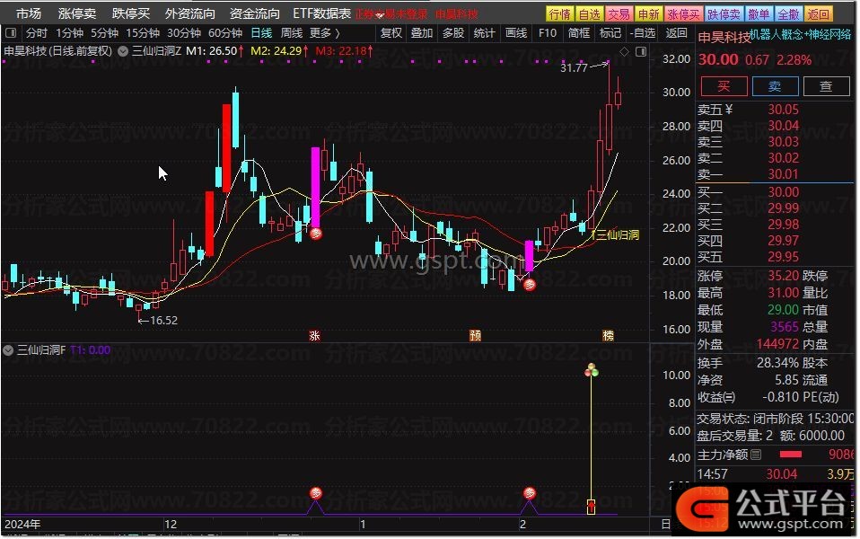Click the 多 marker in sub-chart near February
This screenshot has width=860, height=539.
click(x=530, y=493)
